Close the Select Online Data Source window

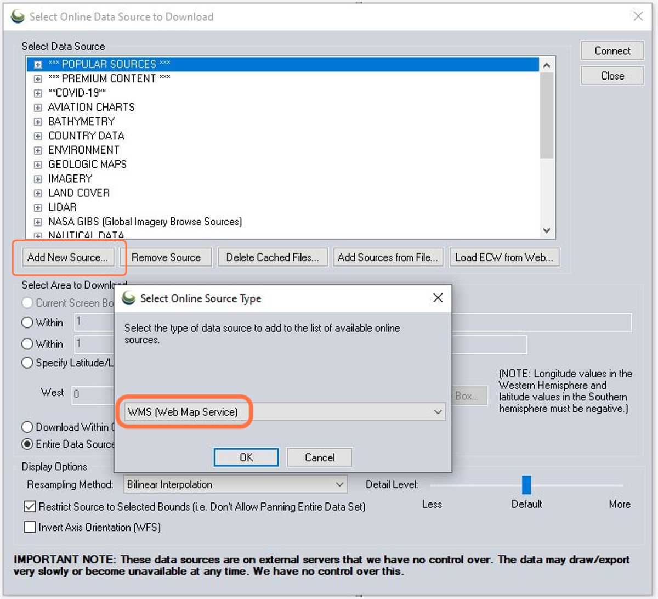[638, 16]
